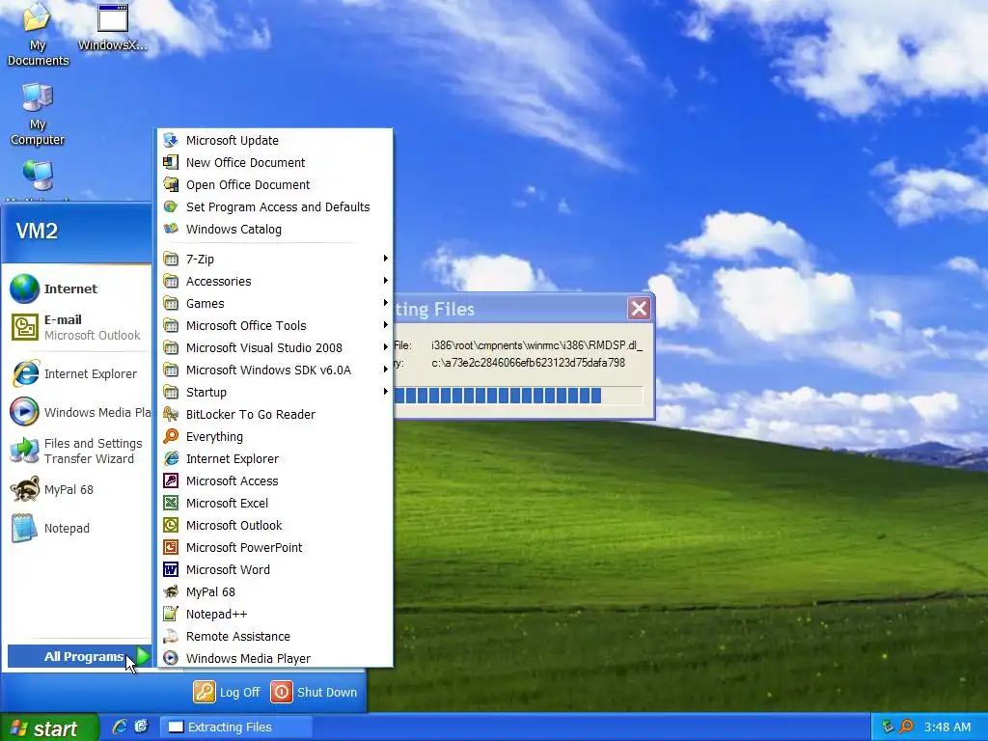Screen dimensions: 988x741
Task: Launch the Everything search icon
Action: click(x=171, y=436)
